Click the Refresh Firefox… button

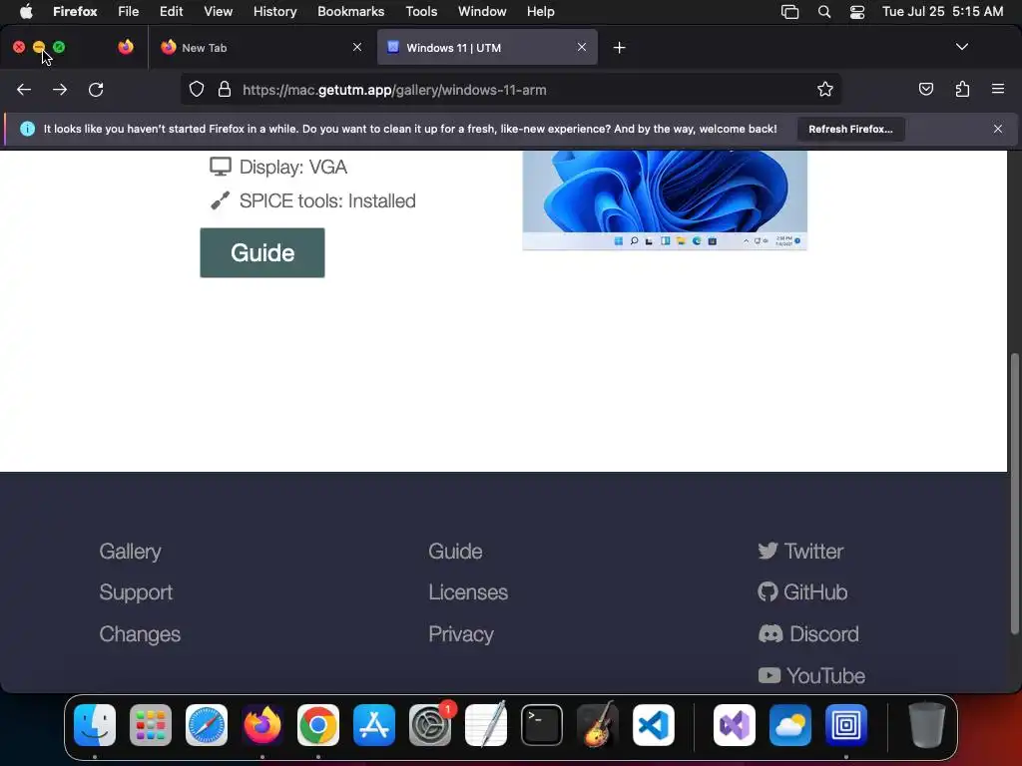tap(850, 129)
